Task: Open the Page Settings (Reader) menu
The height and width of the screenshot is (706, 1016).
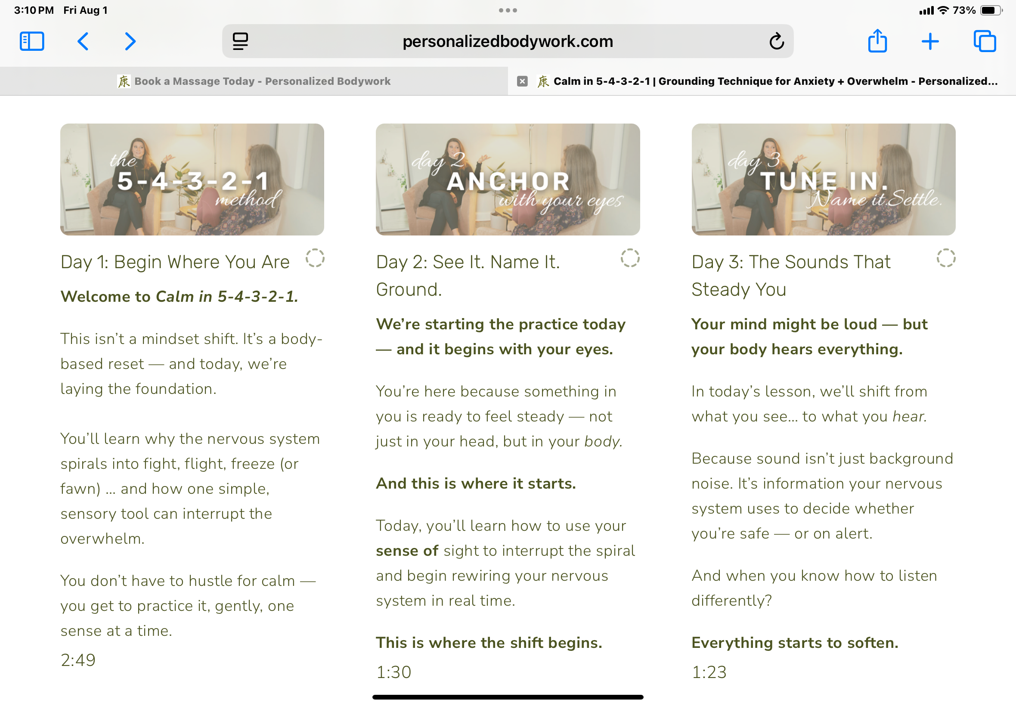Action: (x=239, y=41)
